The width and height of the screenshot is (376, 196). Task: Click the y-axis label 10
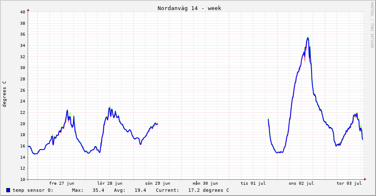tap(23, 180)
